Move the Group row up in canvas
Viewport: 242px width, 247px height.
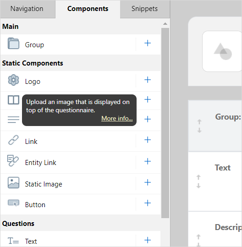[x=199, y=122]
